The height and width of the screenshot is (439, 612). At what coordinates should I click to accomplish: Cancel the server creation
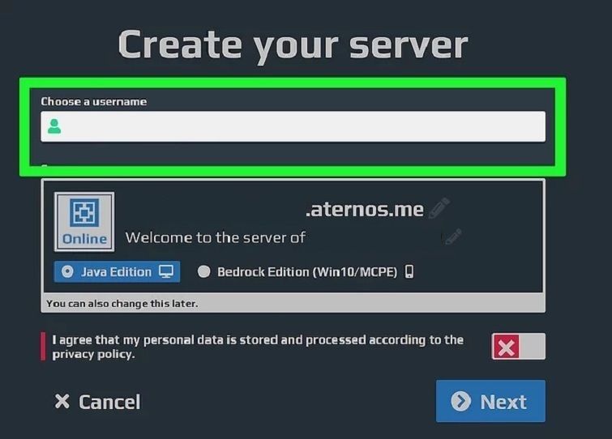click(x=97, y=402)
